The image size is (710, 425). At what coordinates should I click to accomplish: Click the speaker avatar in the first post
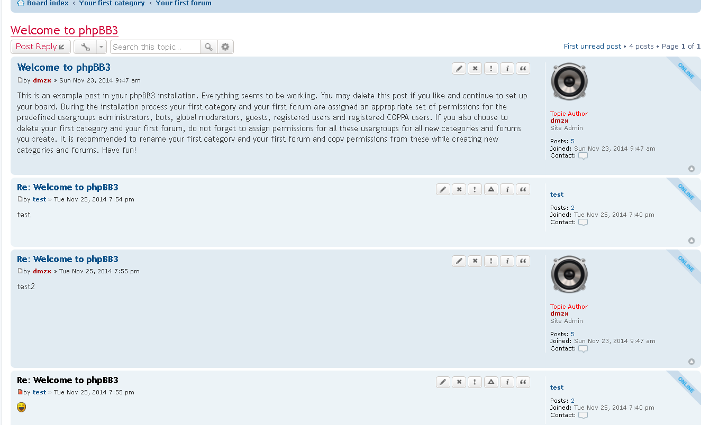[569, 81]
